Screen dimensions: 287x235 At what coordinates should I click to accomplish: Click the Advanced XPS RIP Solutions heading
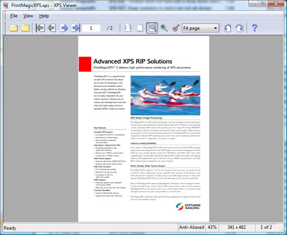tap(133, 61)
